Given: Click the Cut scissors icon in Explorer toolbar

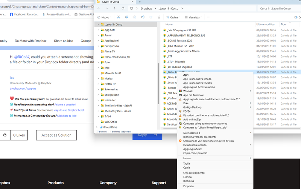Looking at the screenshot, I should [119, 17].
